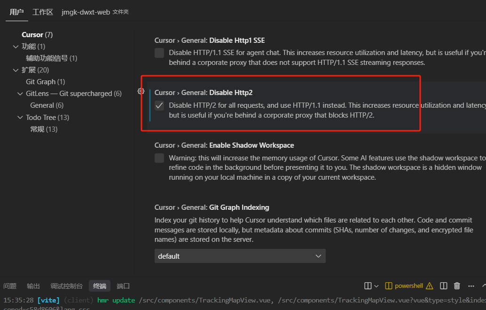Enable the Shadow Workspace checkbox
The height and width of the screenshot is (310, 486).
(x=159, y=158)
